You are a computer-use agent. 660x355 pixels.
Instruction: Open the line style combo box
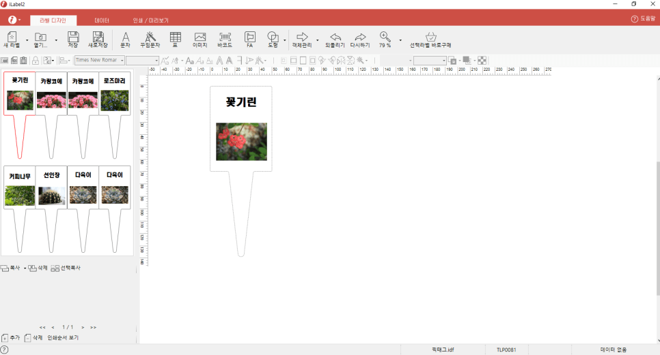430,61
